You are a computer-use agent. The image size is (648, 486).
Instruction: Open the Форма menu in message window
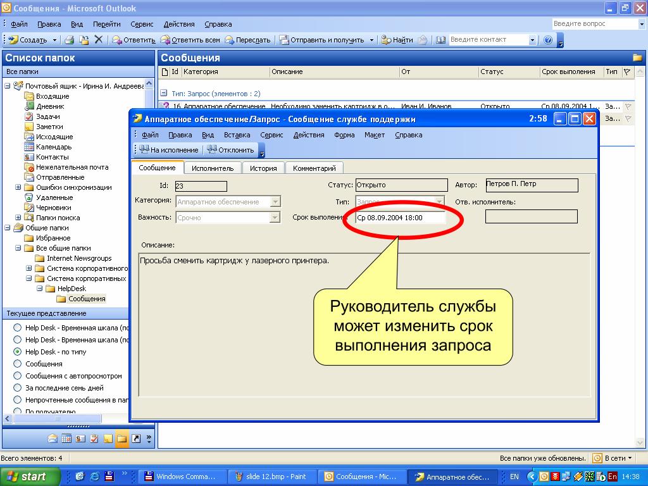[344, 135]
